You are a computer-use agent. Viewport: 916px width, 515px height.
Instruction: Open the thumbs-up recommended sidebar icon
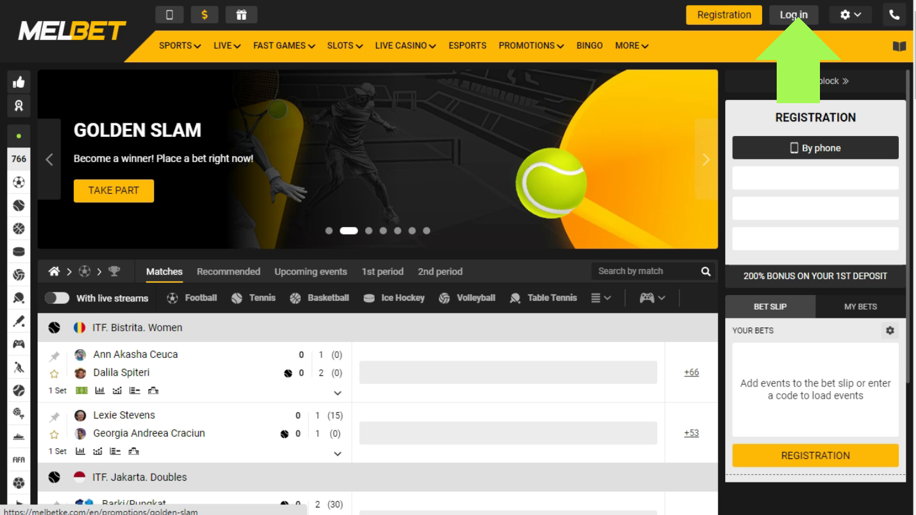click(18, 81)
